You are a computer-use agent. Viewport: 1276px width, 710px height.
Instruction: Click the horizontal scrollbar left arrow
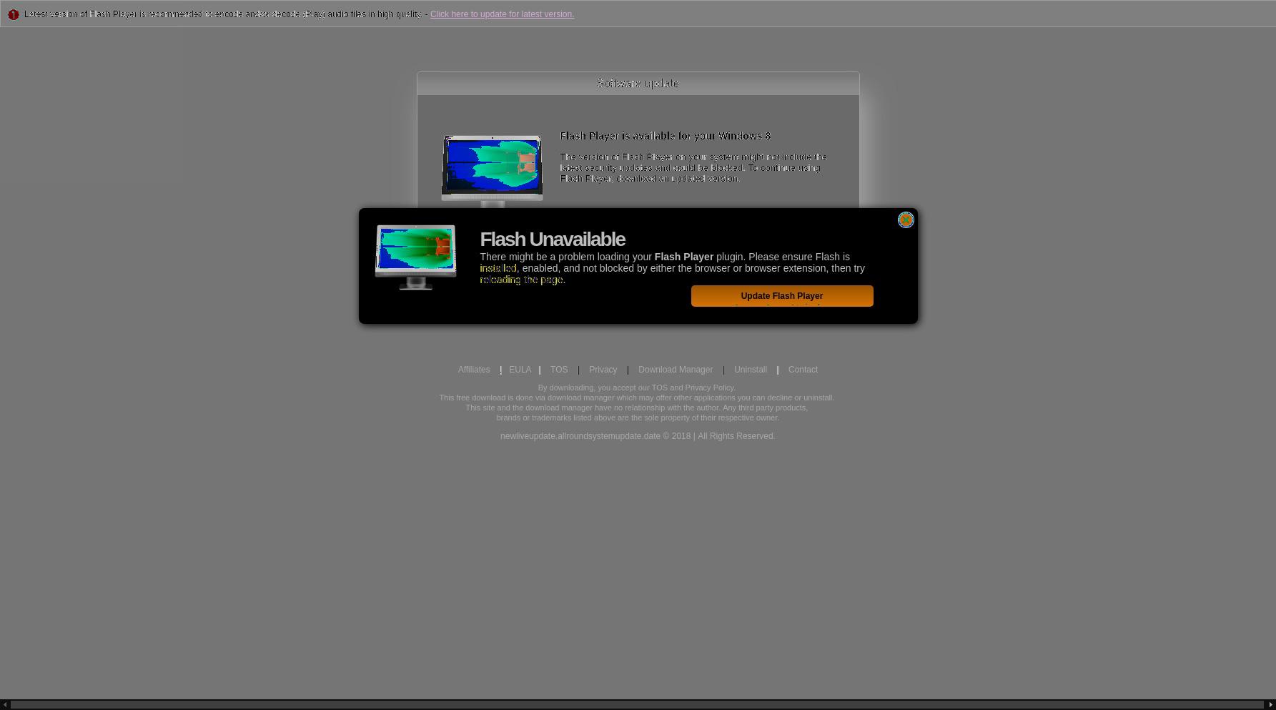click(5, 705)
